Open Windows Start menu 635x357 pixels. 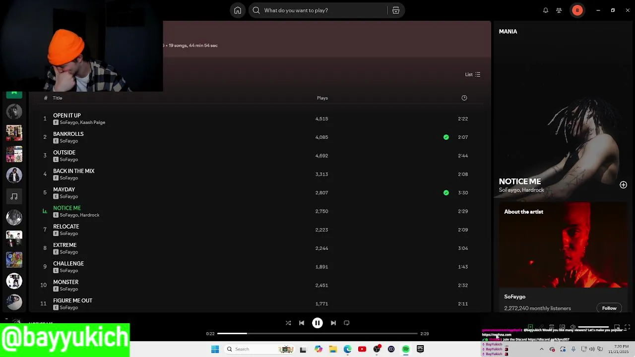tap(215, 349)
